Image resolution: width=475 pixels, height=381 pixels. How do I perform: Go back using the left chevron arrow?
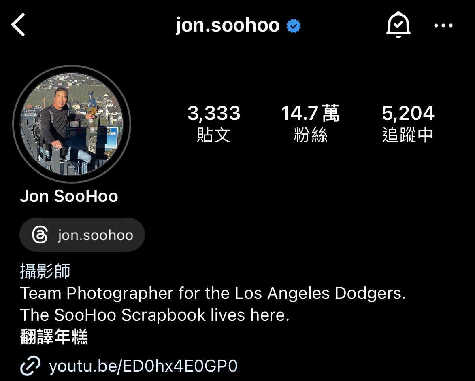point(18,25)
